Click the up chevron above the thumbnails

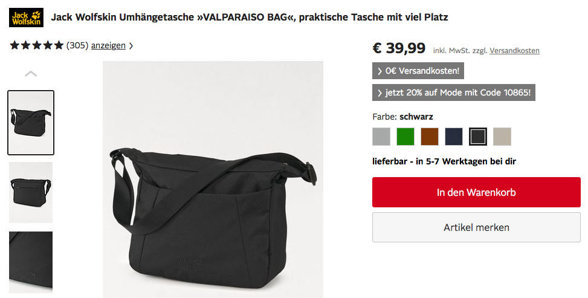tap(31, 74)
